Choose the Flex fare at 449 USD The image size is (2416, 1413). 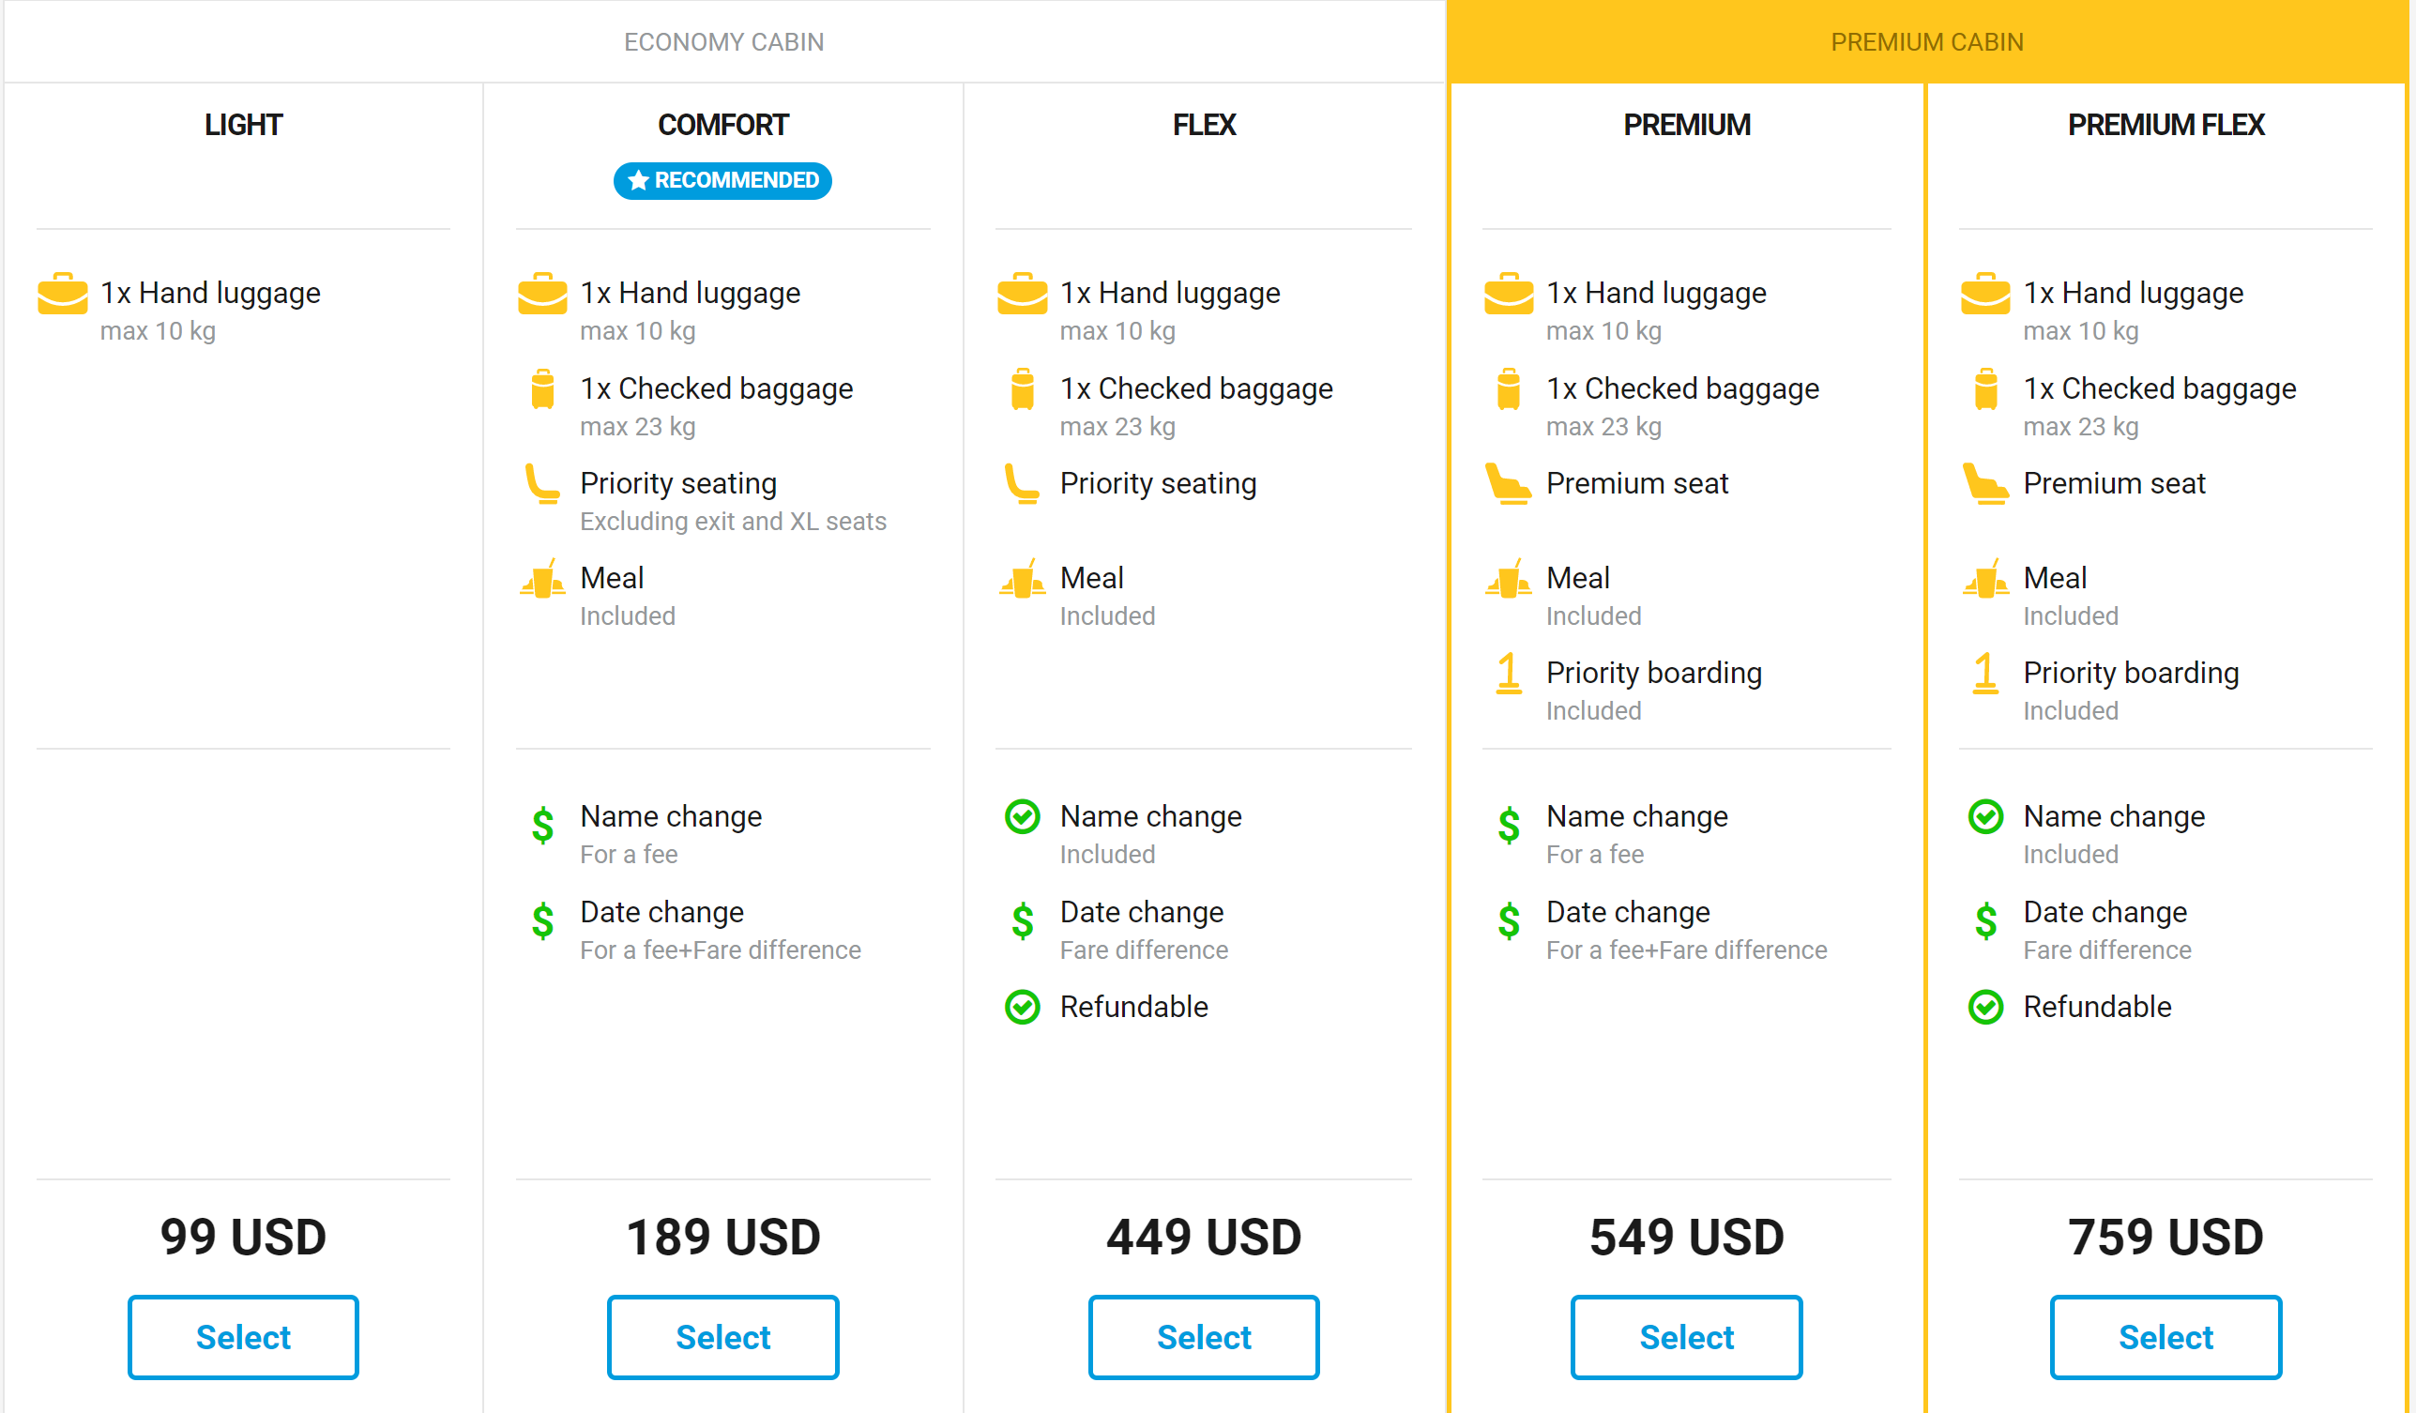[x=1203, y=1337]
